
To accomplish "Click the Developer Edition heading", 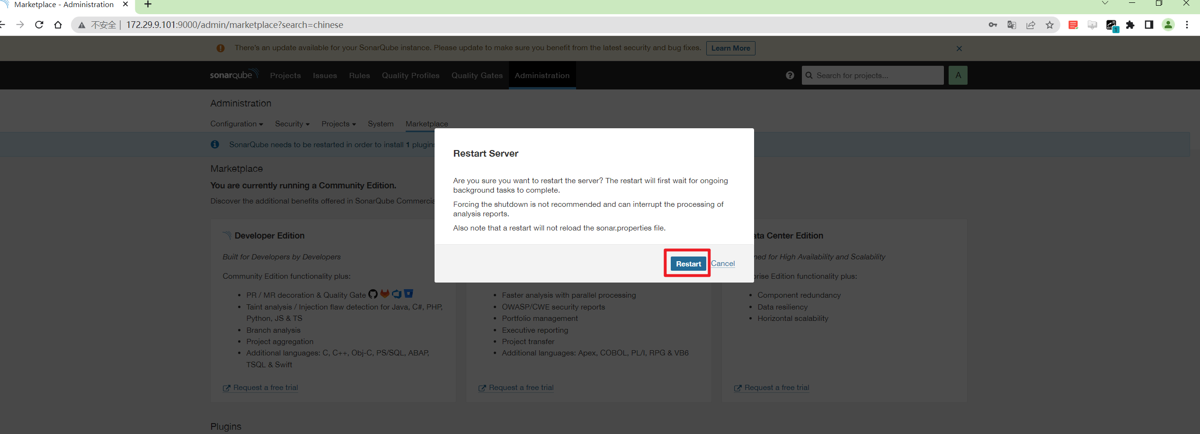I will click(269, 236).
